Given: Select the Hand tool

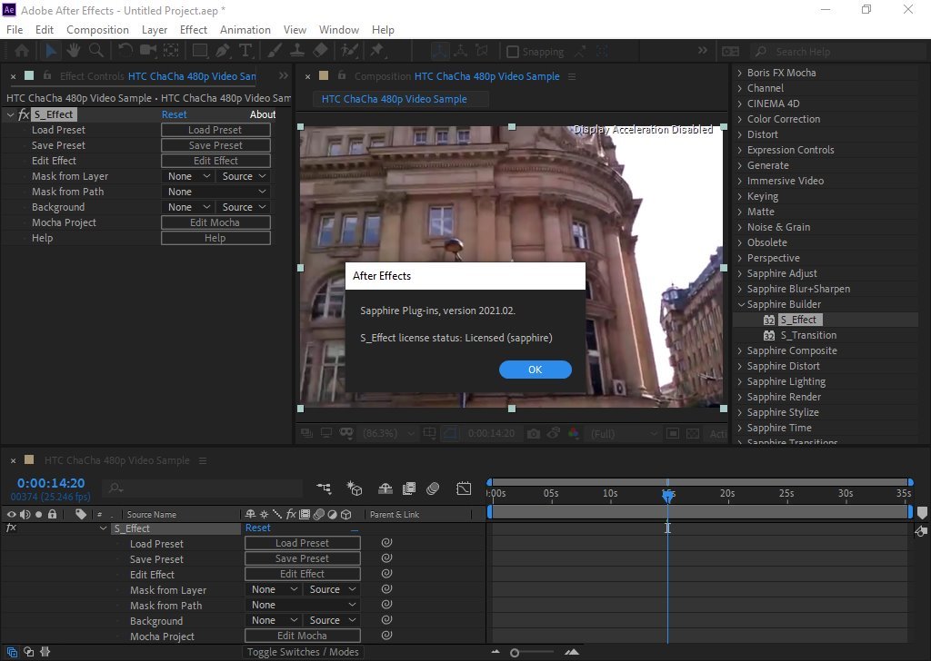Looking at the screenshot, I should tap(74, 51).
